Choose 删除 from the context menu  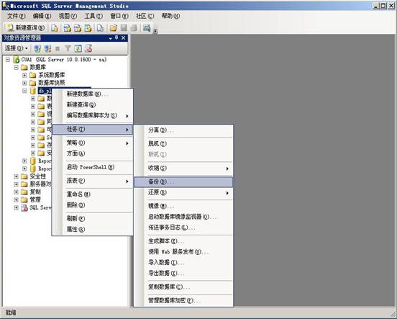(92, 205)
